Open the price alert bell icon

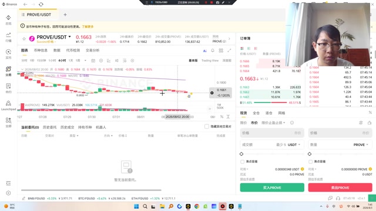pyautogui.click(x=213, y=50)
